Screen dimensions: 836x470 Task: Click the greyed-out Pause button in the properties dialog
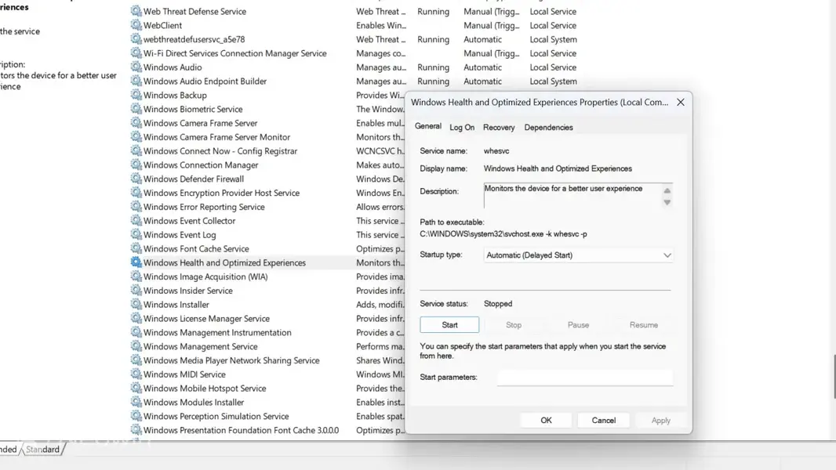(578, 324)
